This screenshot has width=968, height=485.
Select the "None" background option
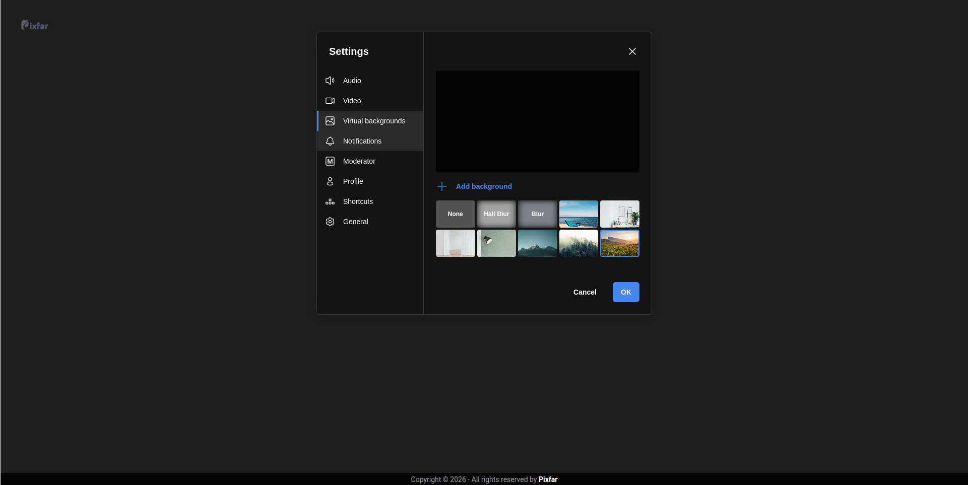click(455, 214)
